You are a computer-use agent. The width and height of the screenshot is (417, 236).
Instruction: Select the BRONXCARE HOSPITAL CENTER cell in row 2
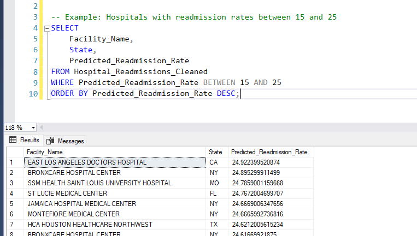pos(115,173)
